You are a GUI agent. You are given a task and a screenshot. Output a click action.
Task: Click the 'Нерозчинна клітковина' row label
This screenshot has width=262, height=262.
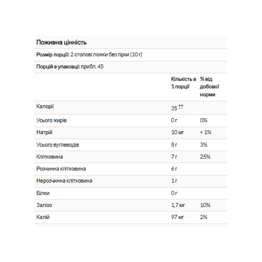point(64,181)
